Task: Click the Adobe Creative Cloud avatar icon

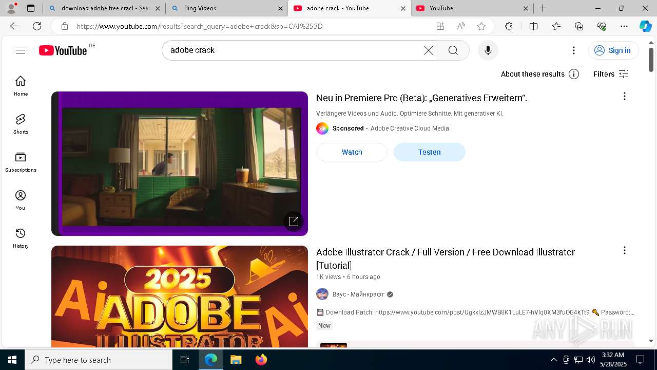Action: 322,128
